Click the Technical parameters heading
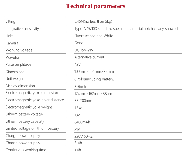The image size is (191, 165). [95, 6]
